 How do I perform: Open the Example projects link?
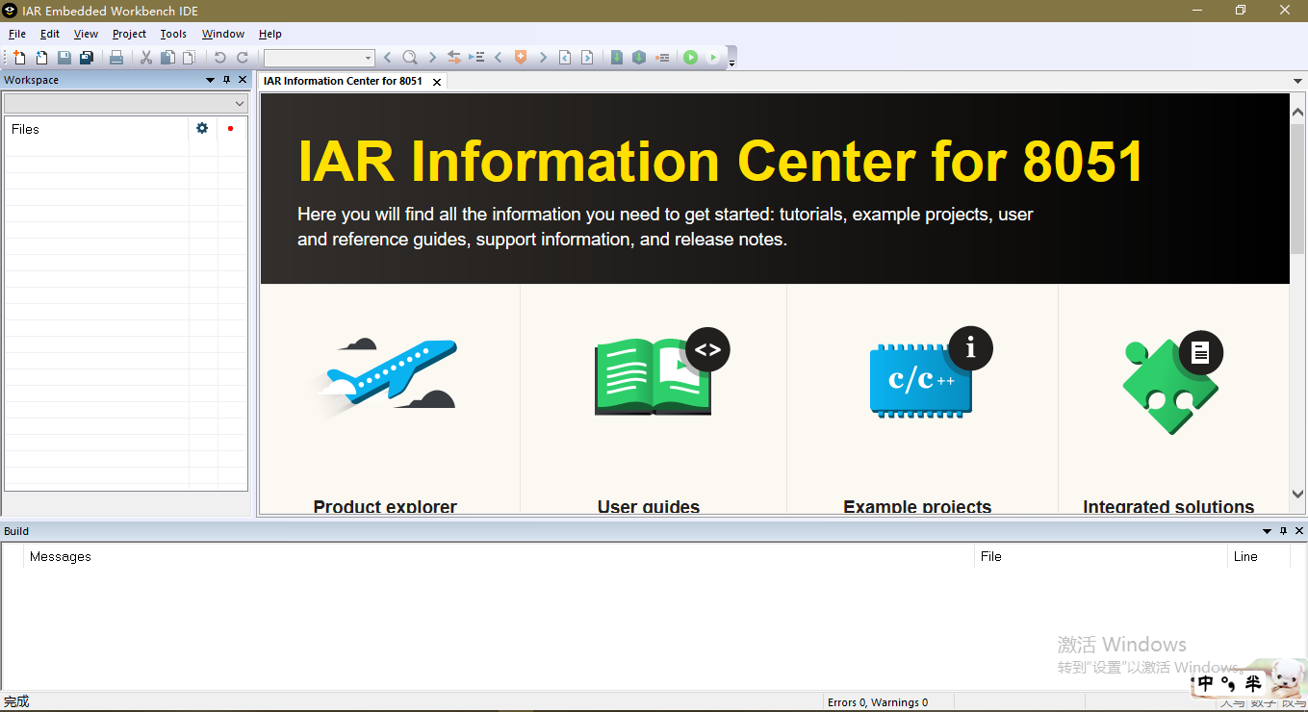coord(917,506)
